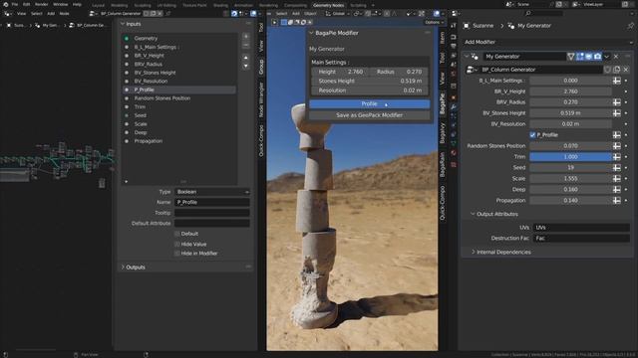Remove the My Generator modifier with X
This screenshot has width=638, height=358.
[616, 57]
